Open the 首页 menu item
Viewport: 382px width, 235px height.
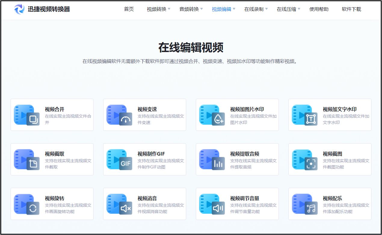(128, 9)
